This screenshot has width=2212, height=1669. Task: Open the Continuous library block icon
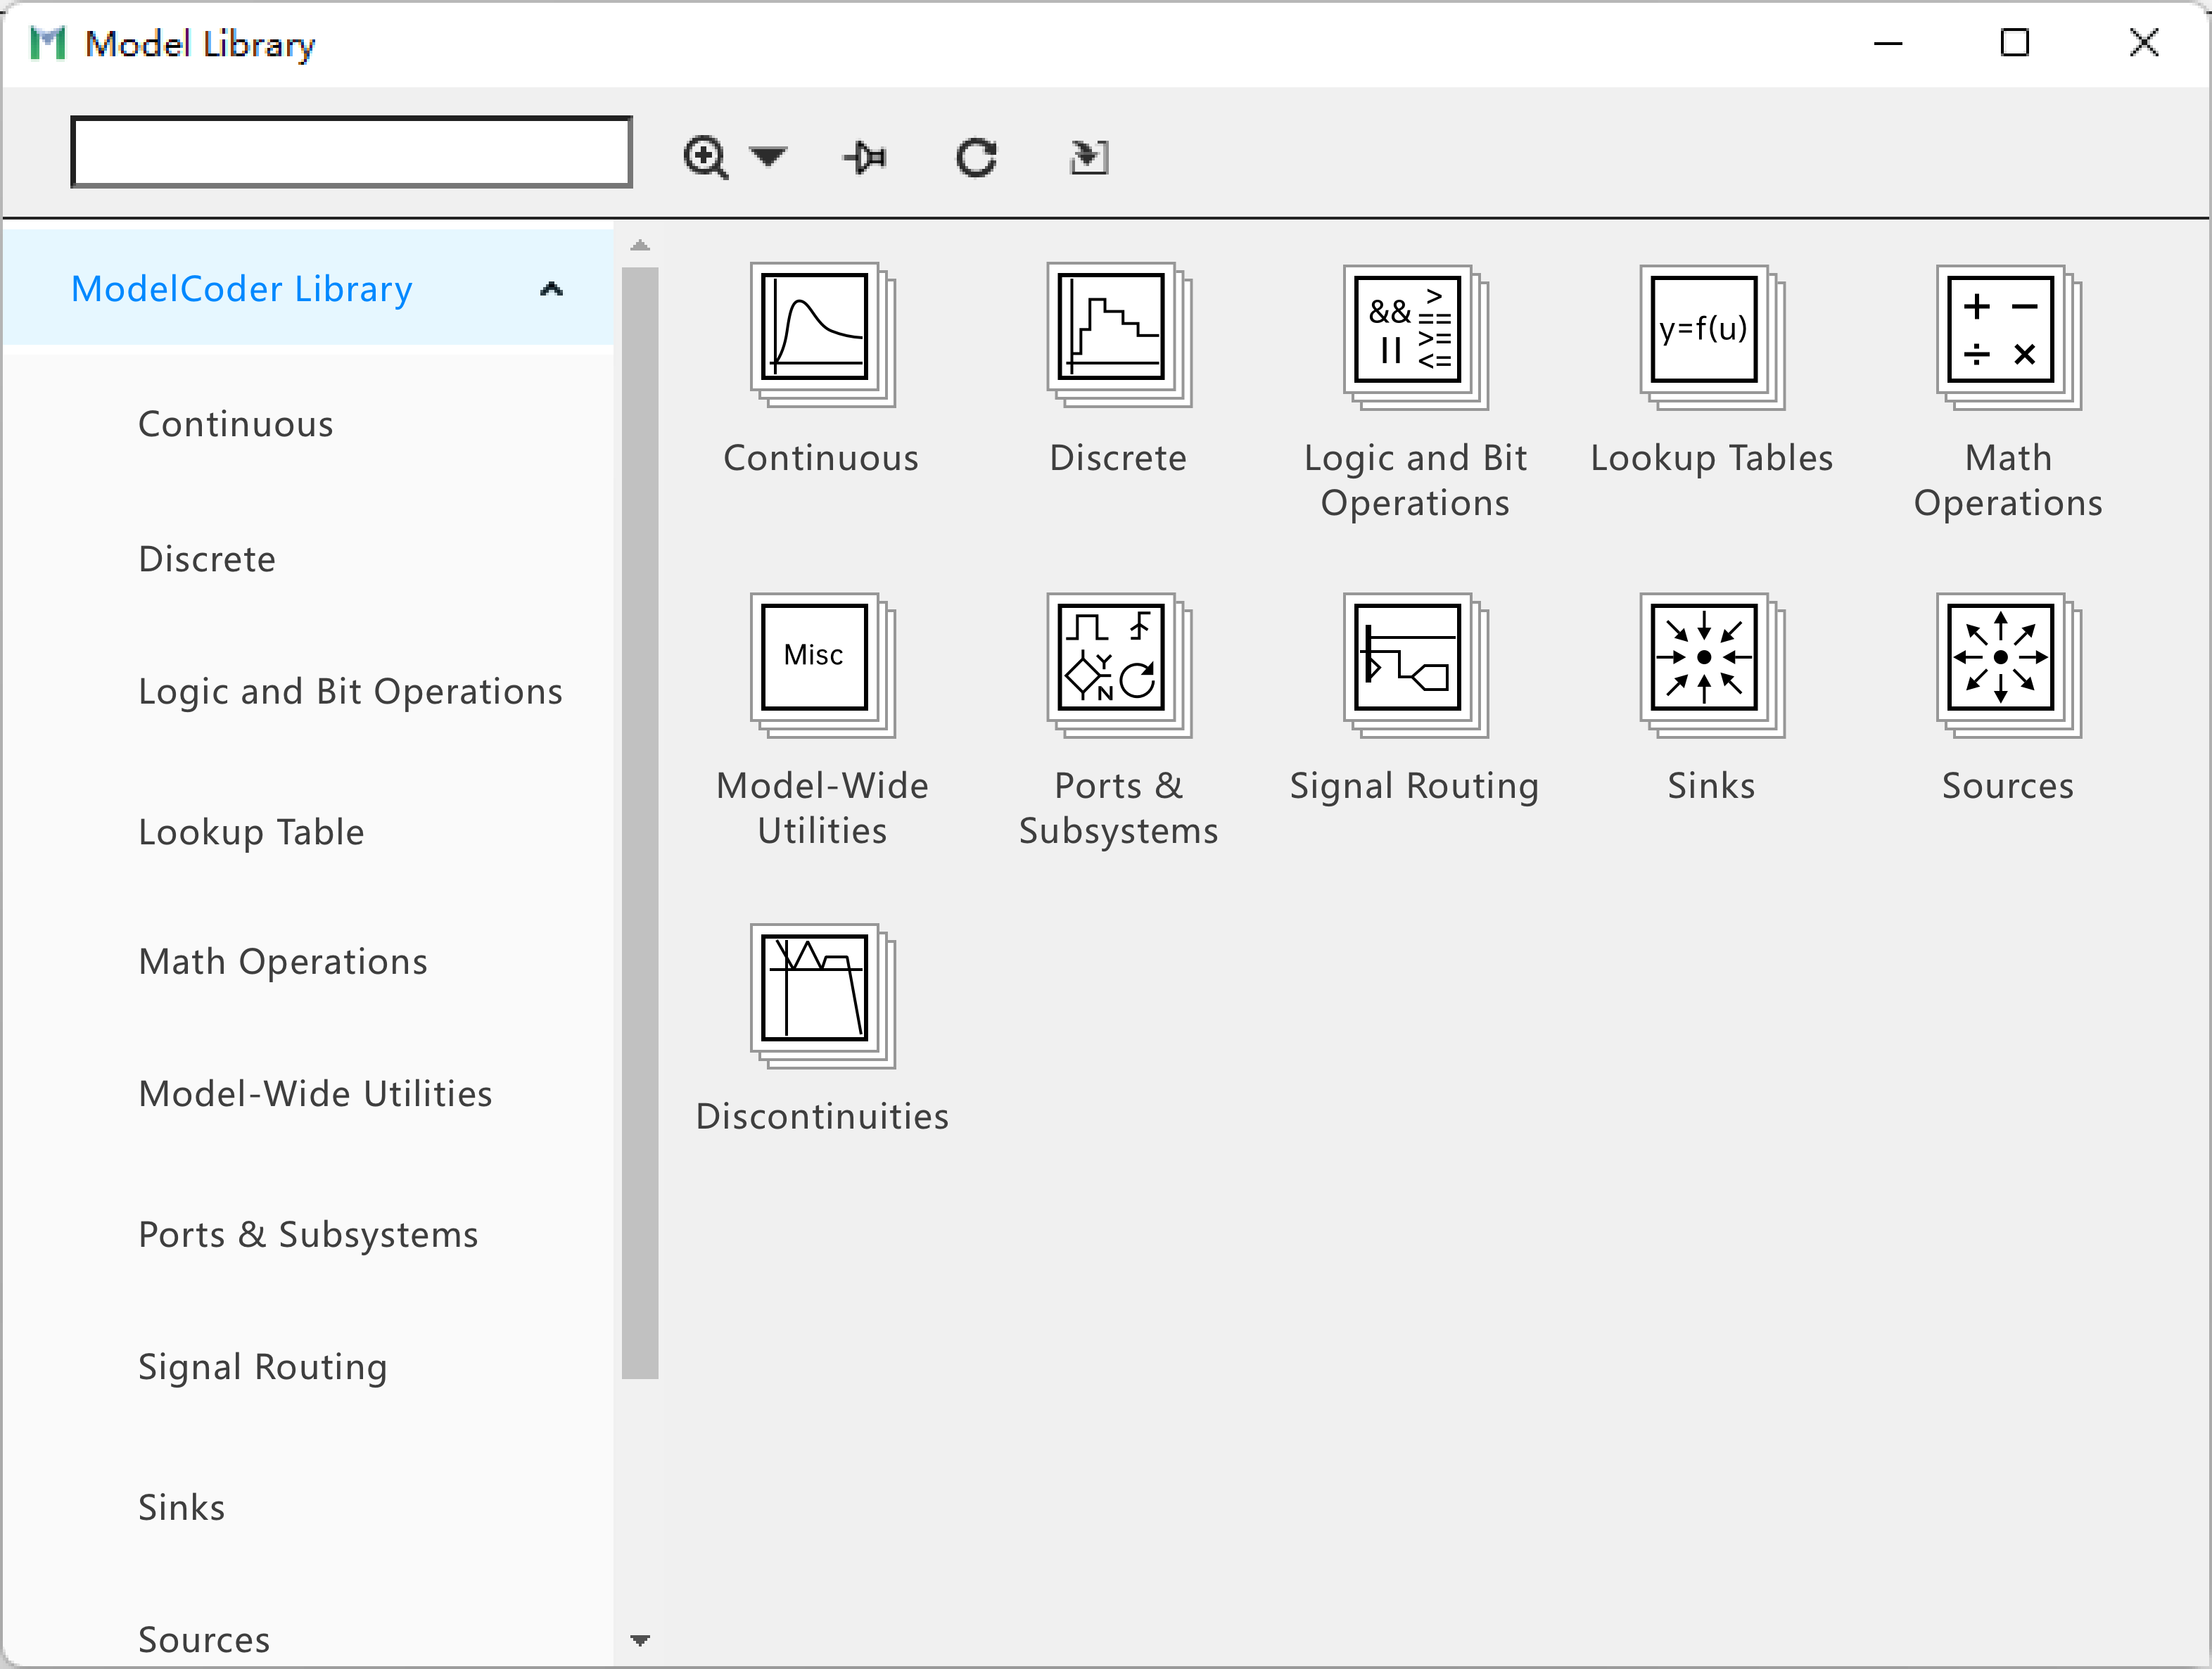[822, 335]
